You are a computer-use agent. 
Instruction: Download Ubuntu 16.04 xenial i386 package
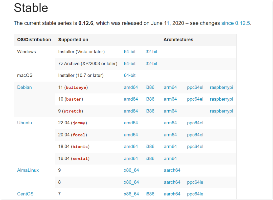(150, 158)
